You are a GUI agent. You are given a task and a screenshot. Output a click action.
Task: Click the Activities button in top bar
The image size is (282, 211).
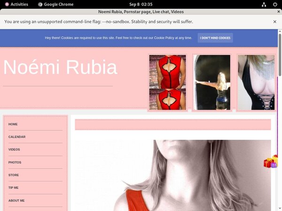16,4
